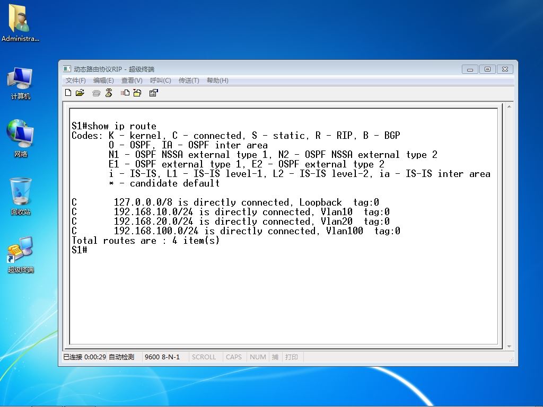Open the 查看(V) menu
This screenshot has width=543, height=407.
tap(132, 81)
